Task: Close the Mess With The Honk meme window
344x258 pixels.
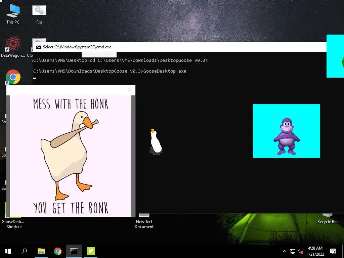Action: pos(130,90)
